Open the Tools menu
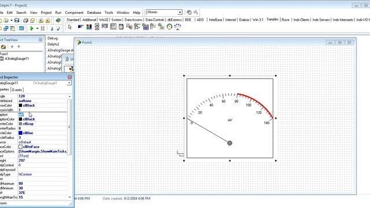The width and height of the screenshot is (370, 208). point(109,13)
